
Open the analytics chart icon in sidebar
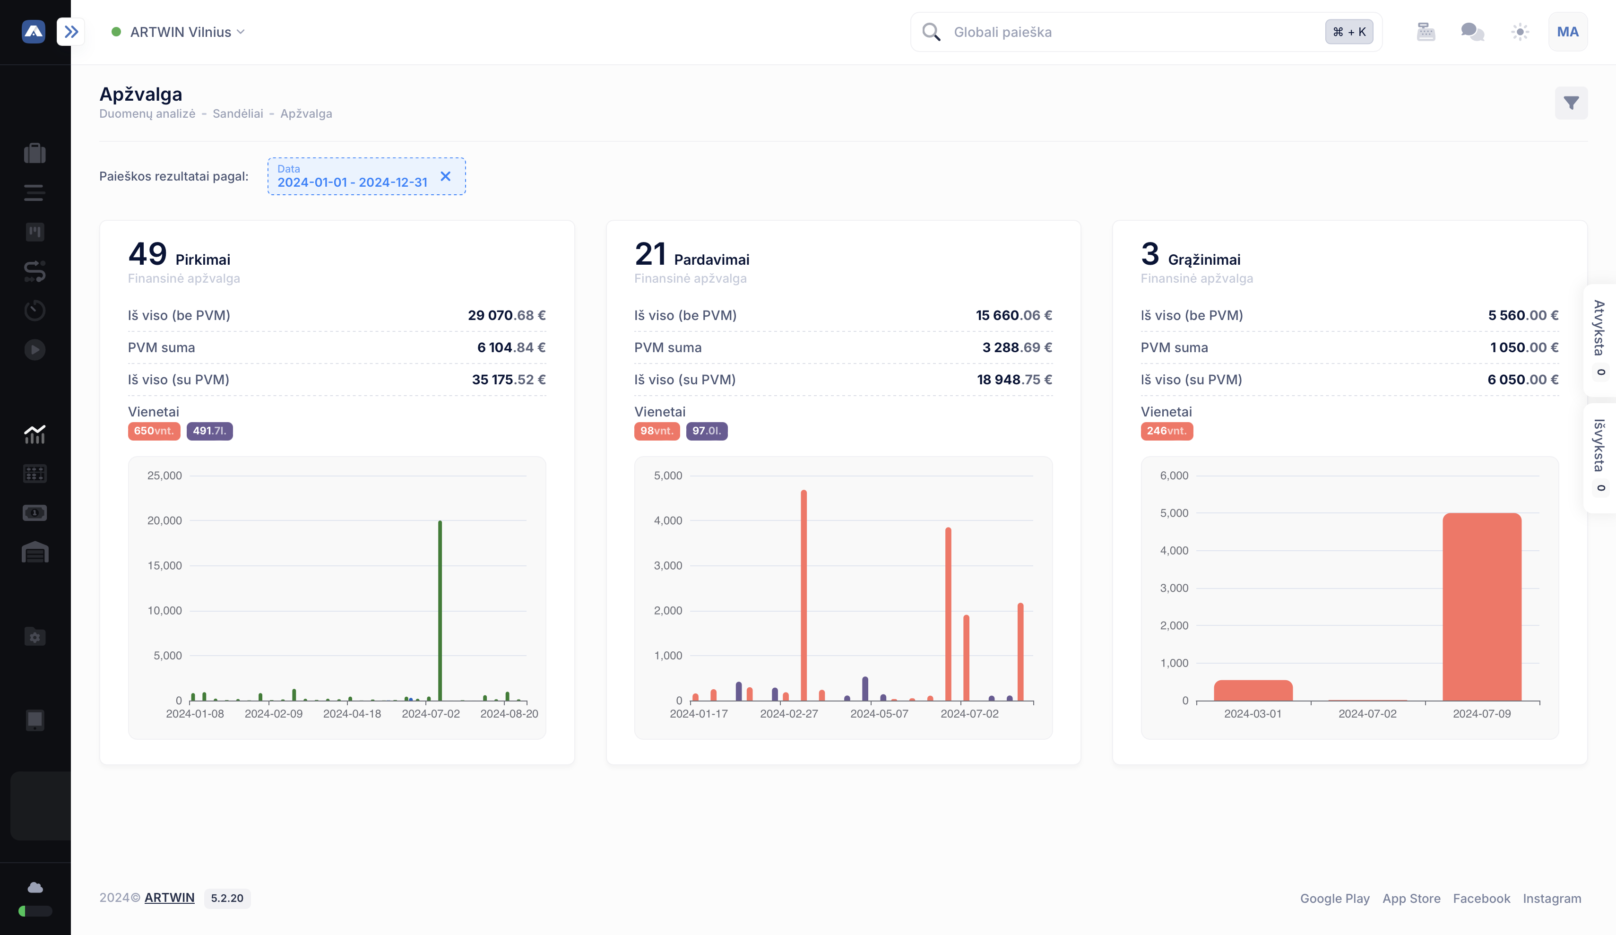[35, 434]
